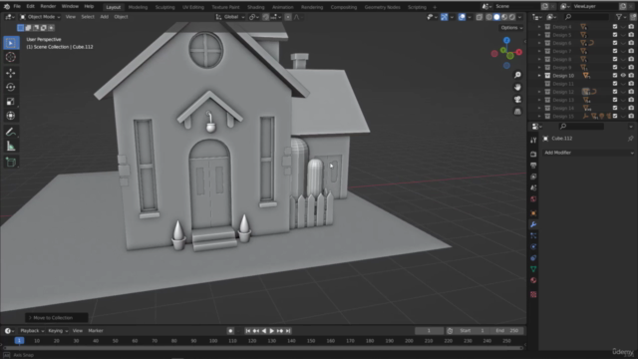Screen dimensions: 638x359
Task: Toggle Design 5 viewport visibility
Action: click(623, 35)
